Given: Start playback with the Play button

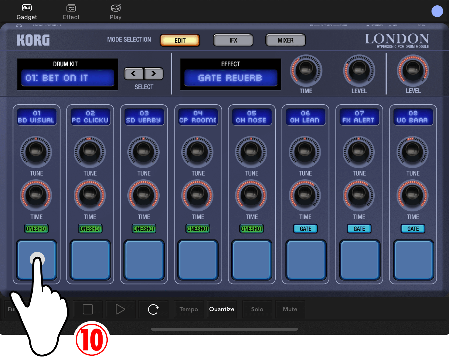Looking at the screenshot, I should (120, 309).
